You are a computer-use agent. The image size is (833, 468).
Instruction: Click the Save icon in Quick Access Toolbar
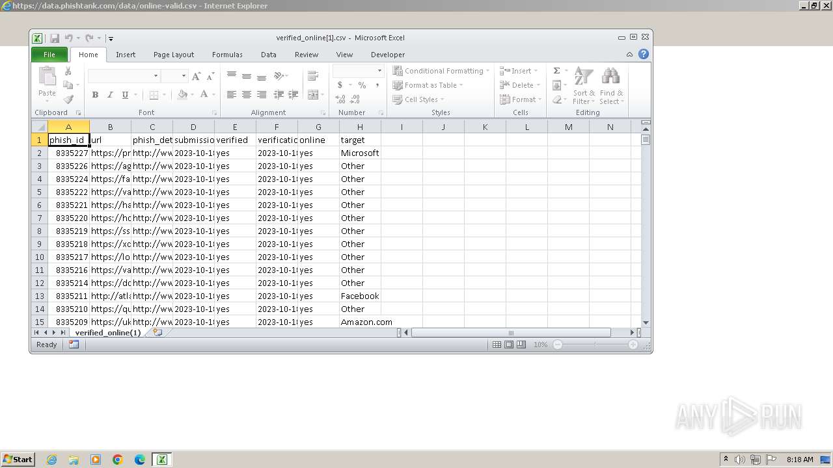[x=55, y=38]
